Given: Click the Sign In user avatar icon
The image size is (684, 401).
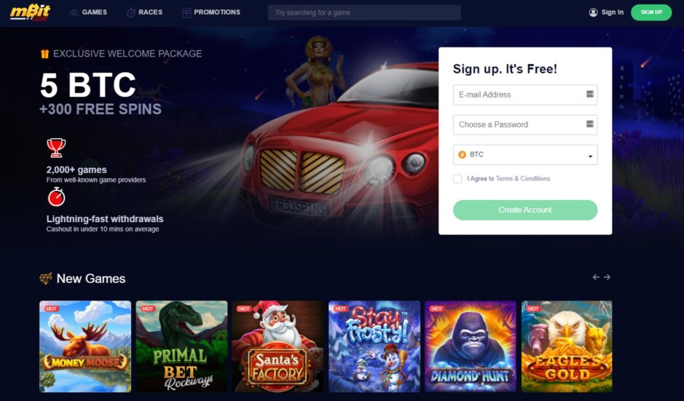Looking at the screenshot, I should pos(593,12).
